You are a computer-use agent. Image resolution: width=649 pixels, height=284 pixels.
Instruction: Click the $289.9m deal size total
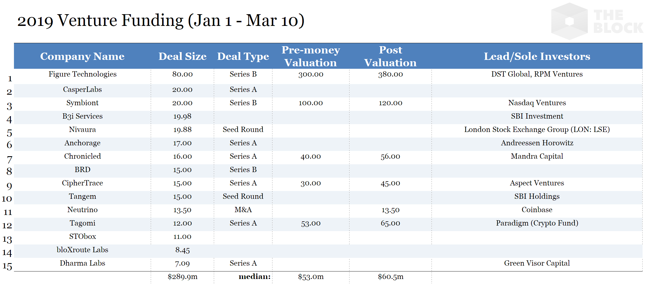(x=182, y=277)
